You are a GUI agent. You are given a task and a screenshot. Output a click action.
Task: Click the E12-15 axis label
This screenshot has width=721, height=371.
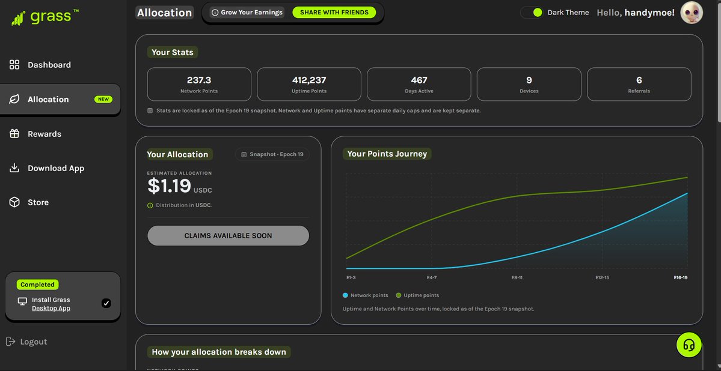point(603,278)
